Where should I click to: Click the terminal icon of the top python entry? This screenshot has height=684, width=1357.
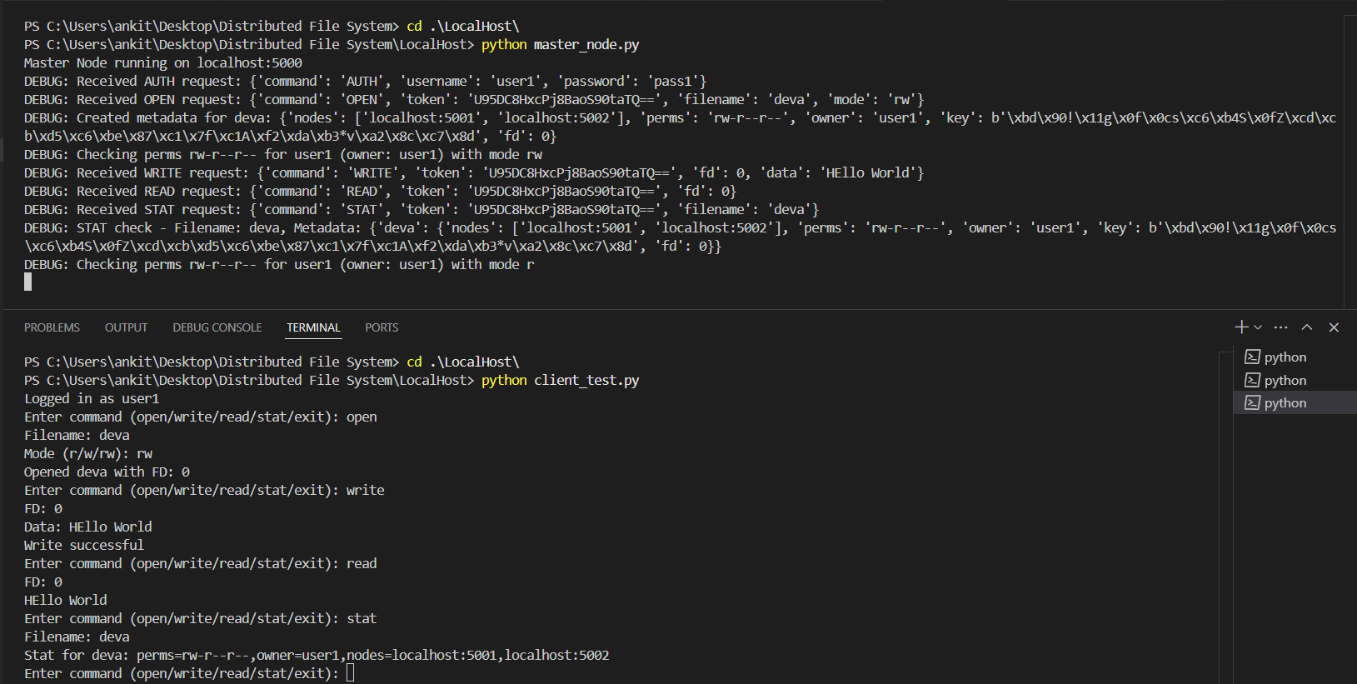[x=1252, y=357]
